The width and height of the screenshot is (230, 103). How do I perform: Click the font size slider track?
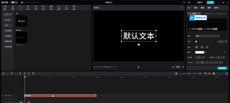coord(205,41)
